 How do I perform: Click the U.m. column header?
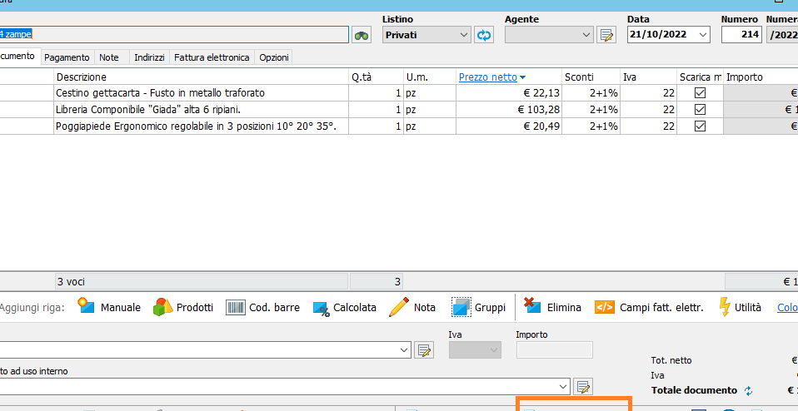[x=430, y=77]
